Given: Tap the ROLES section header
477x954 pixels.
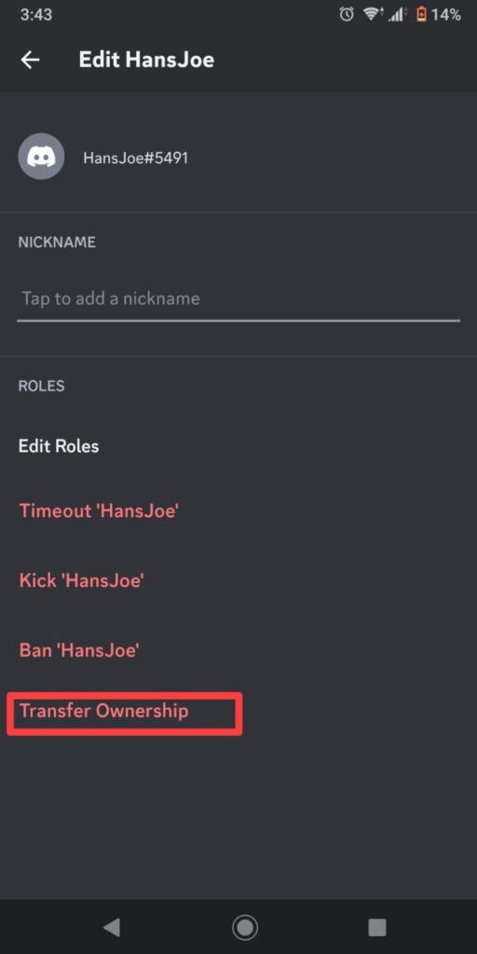Looking at the screenshot, I should tap(41, 386).
